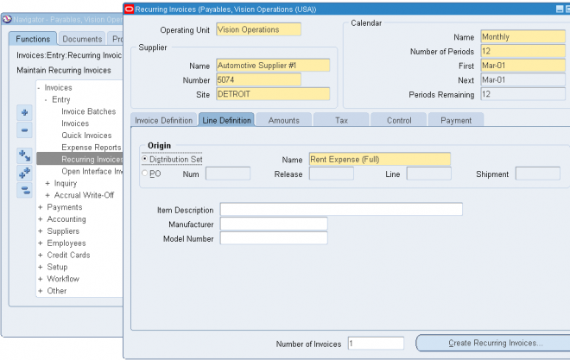Viewport: 570px width, 360px height.
Task: Expand the Setup tree node
Action: click(41, 268)
